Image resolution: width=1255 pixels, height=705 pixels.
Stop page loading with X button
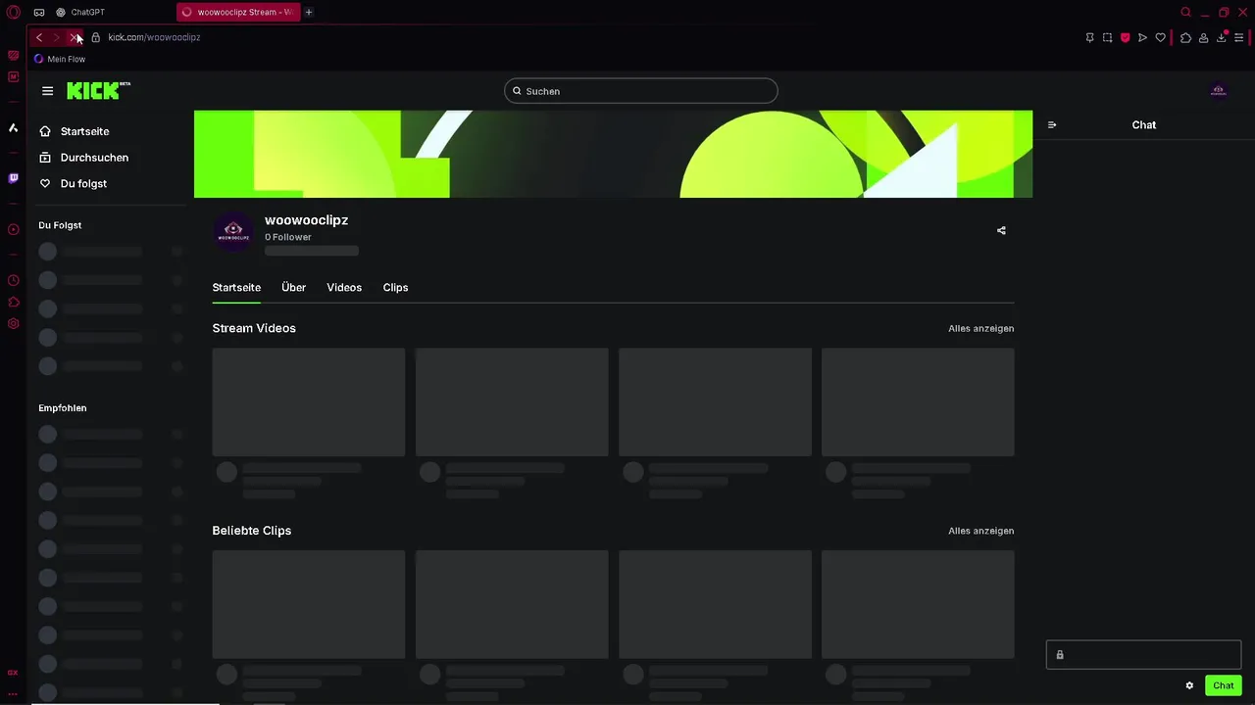click(x=74, y=37)
